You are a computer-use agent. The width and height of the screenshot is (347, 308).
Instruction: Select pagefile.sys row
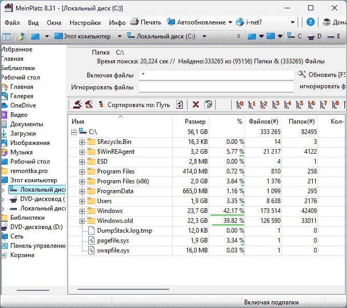pyautogui.click(x=207, y=240)
